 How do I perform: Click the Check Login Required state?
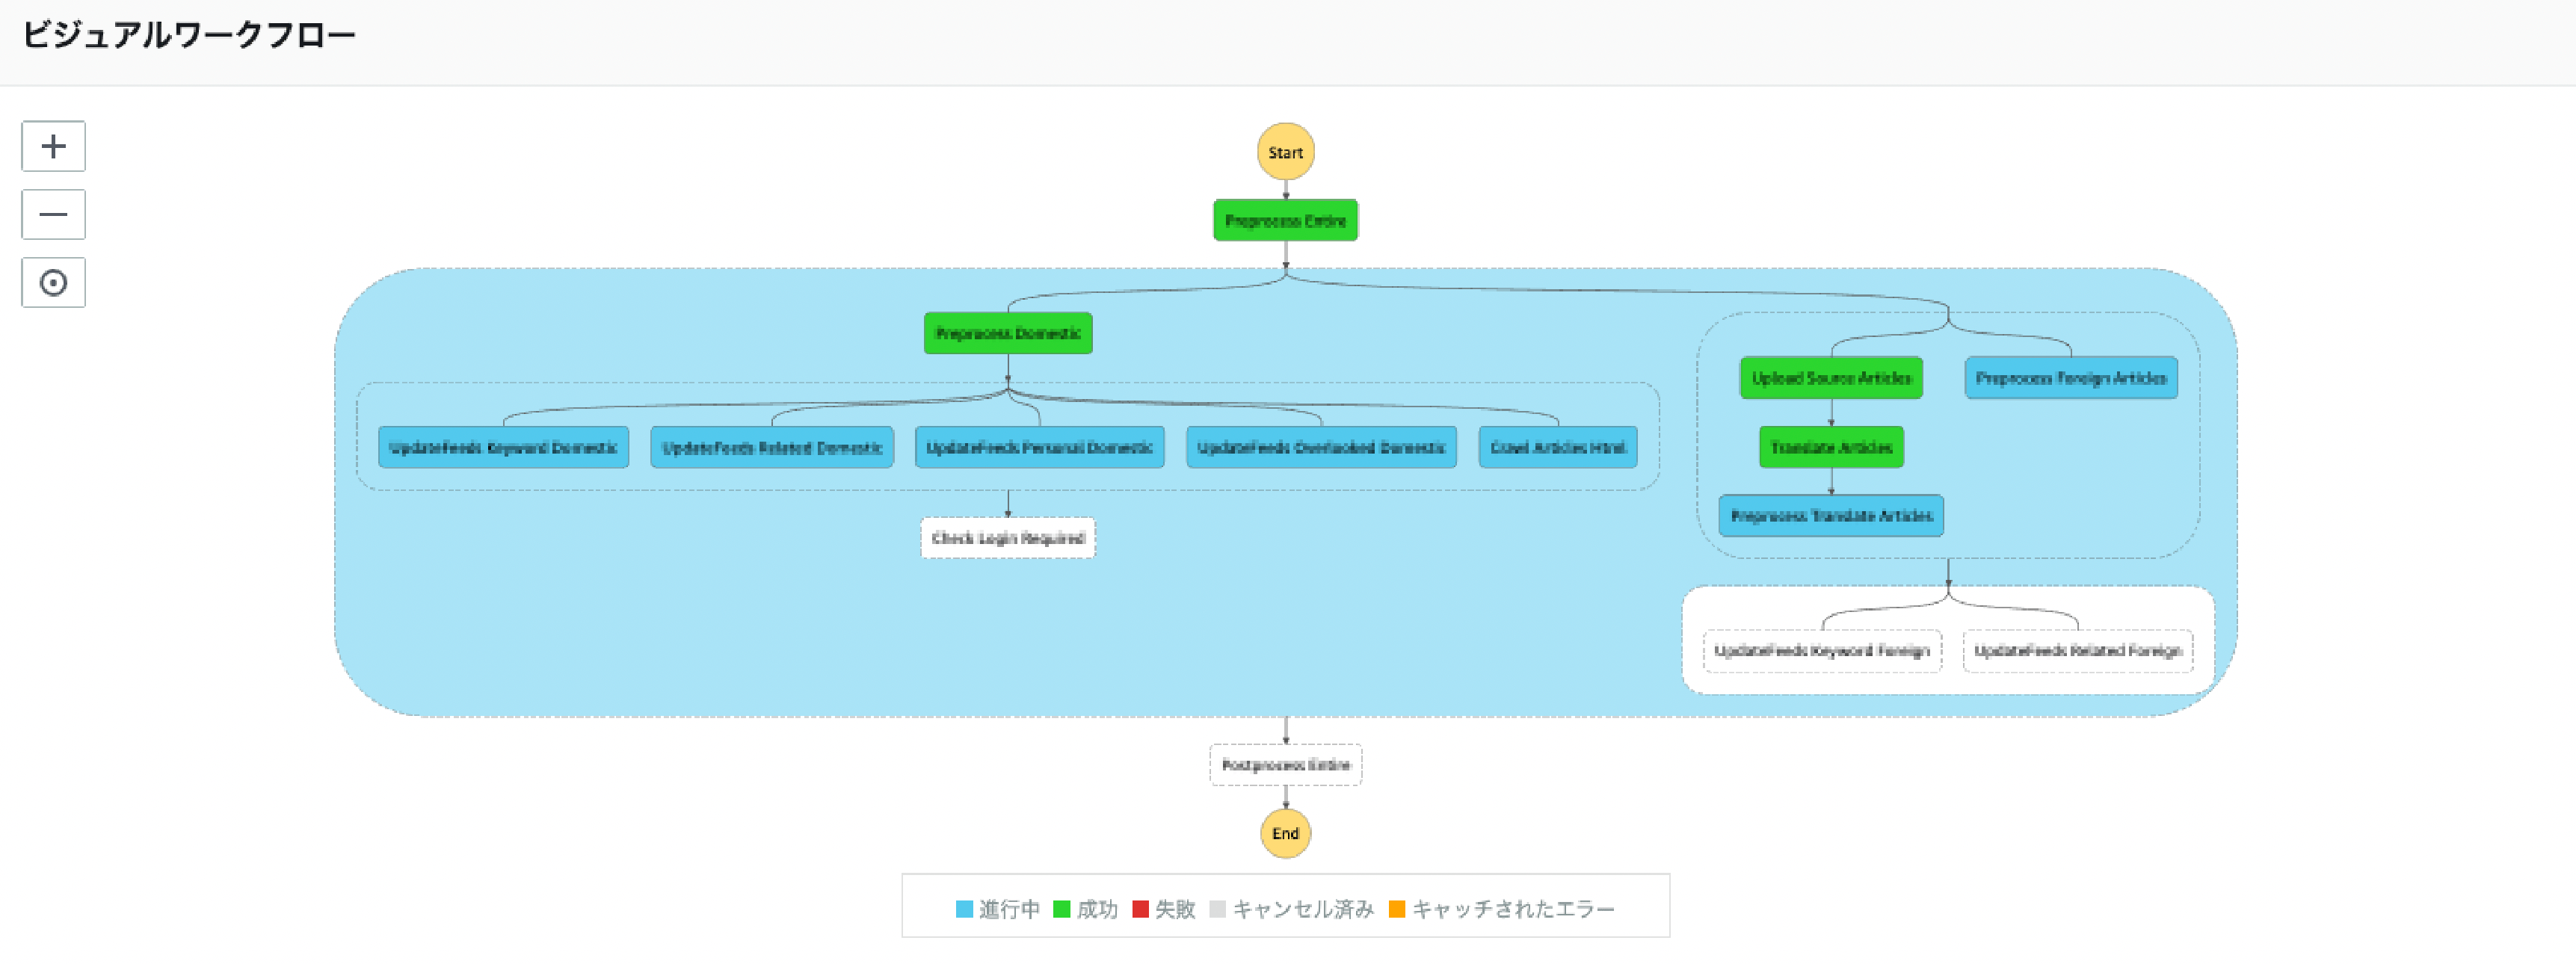(x=1008, y=538)
